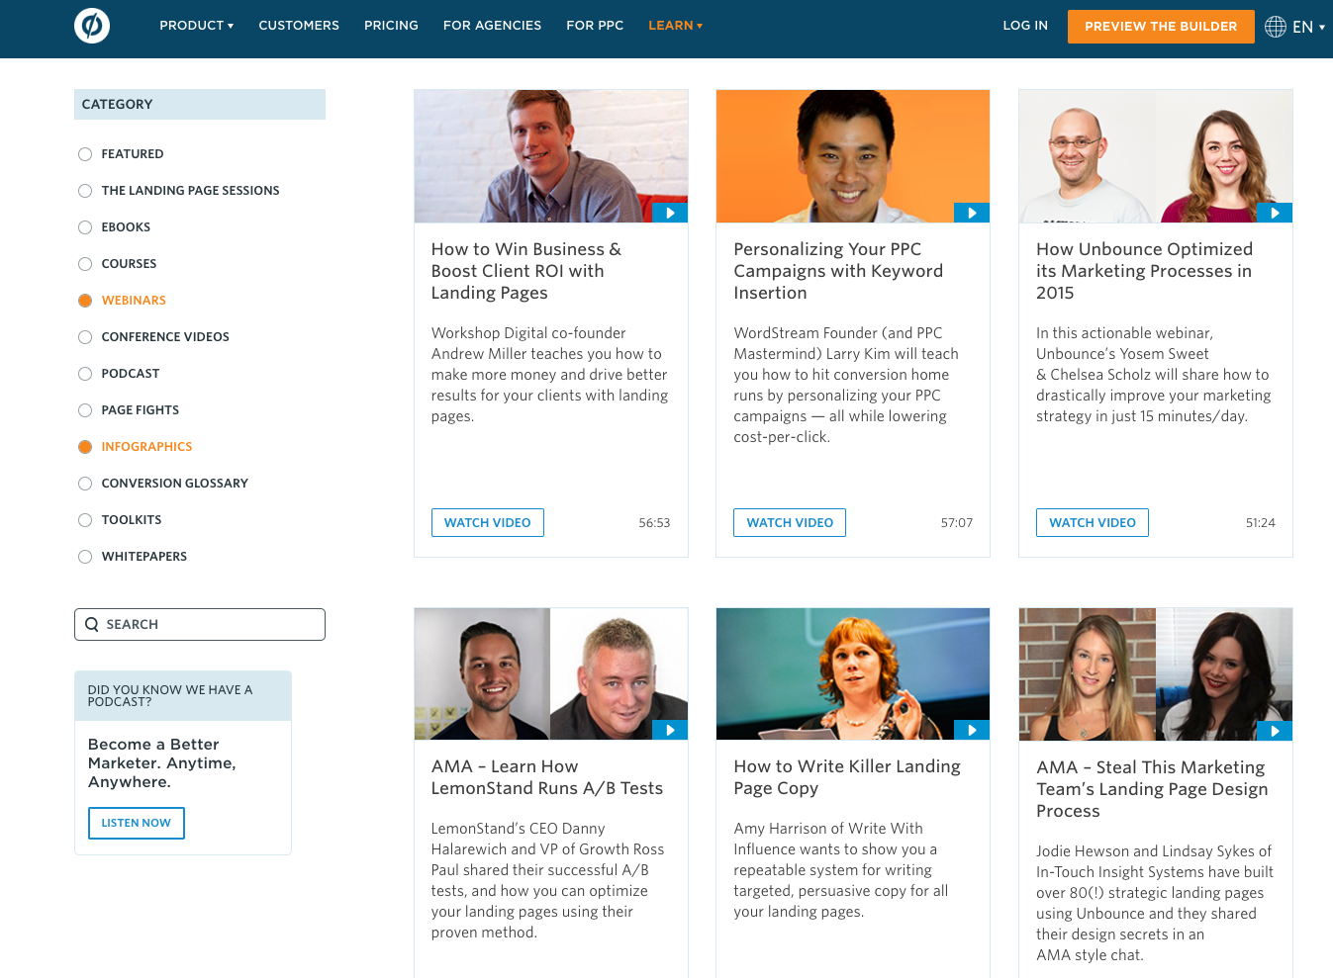Image resolution: width=1333 pixels, height=978 pixels.
Task: Go to For PPC page
Action: pos(595,26)
